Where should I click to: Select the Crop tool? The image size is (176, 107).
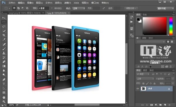[x=4, y=35]
